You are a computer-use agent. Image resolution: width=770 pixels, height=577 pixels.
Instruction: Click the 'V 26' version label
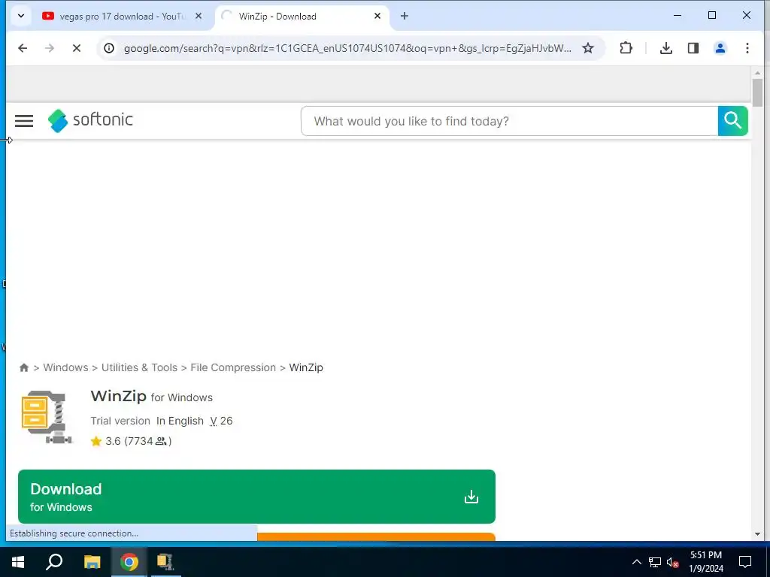tap(222, 421)
